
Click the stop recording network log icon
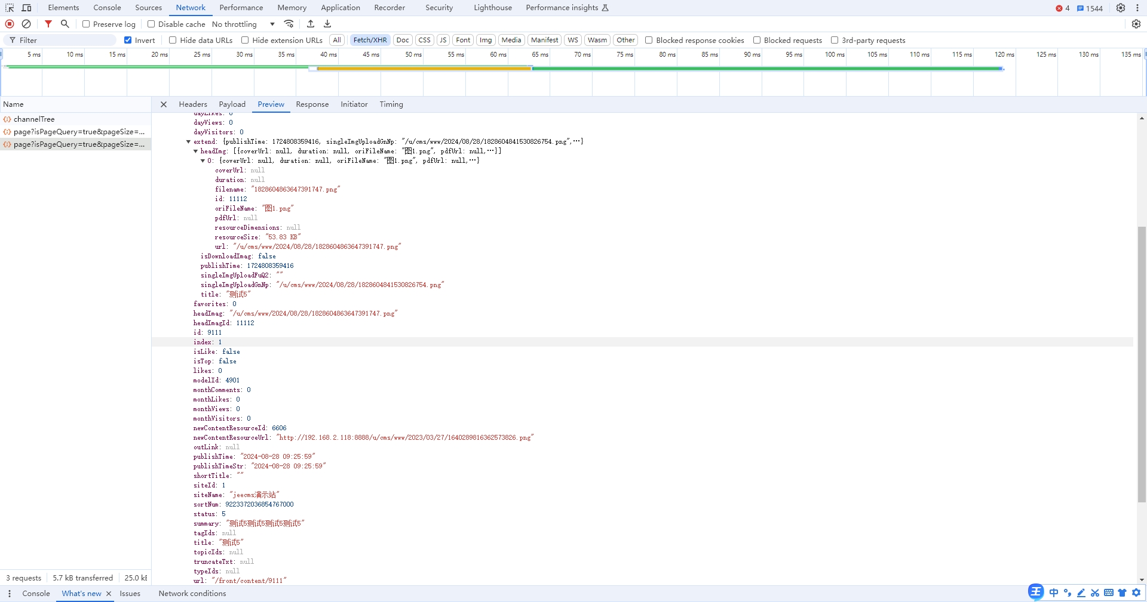point(10,24)
